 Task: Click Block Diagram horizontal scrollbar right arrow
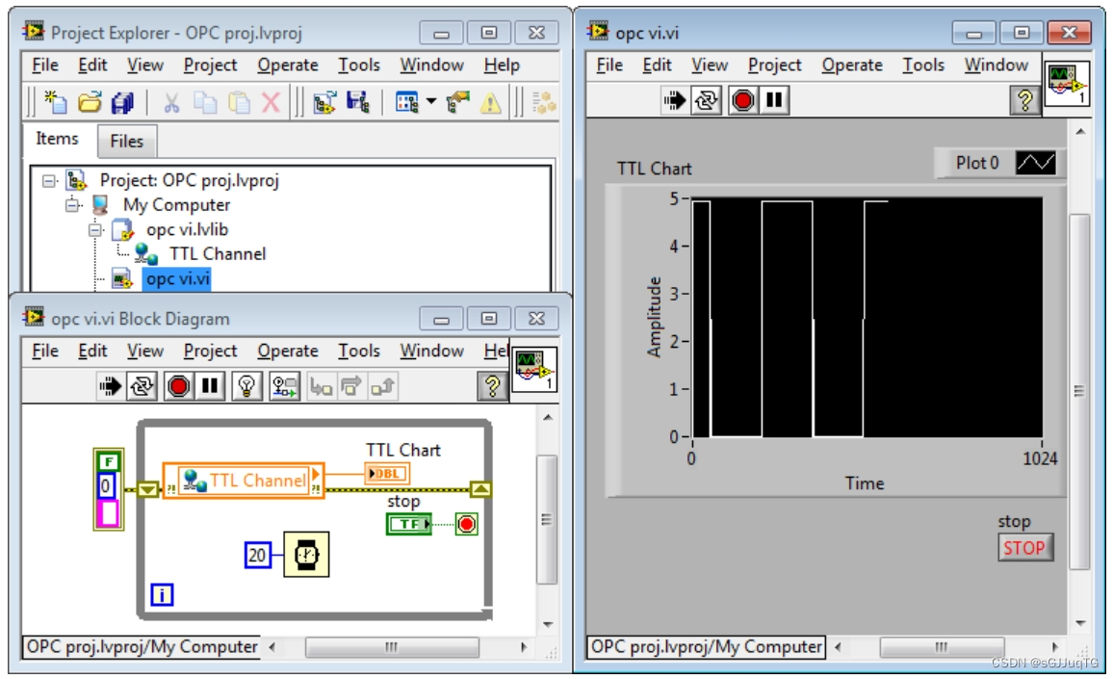click(523, 647)
